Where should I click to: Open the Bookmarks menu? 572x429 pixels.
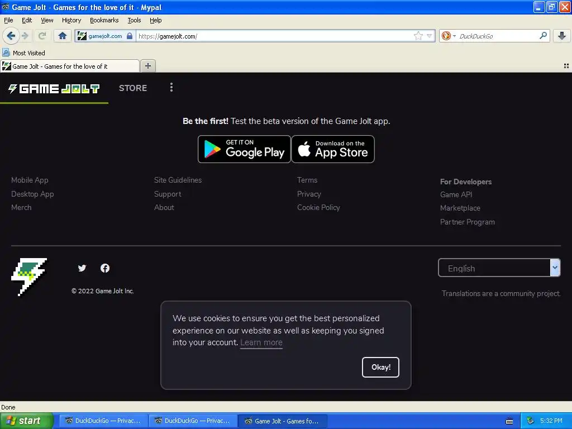coord(104,20)
